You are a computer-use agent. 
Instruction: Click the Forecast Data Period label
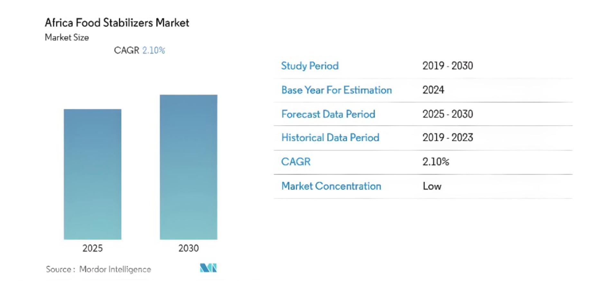point(328,114)
